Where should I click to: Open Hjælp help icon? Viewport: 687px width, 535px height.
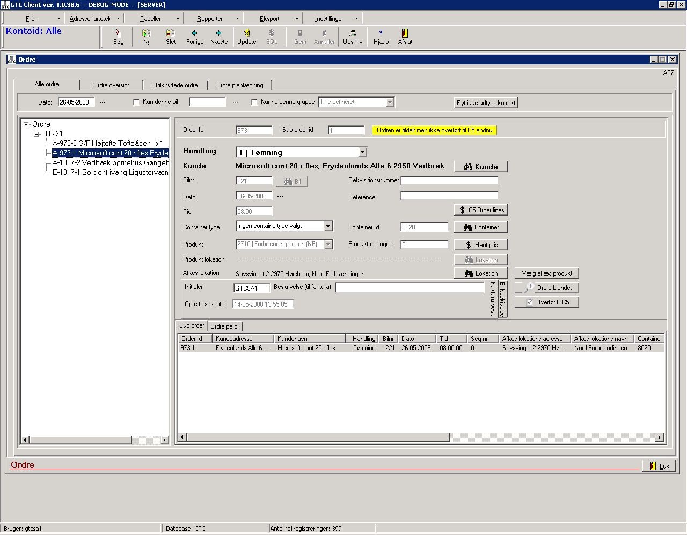pyautogui.click(x=381, y=37)
